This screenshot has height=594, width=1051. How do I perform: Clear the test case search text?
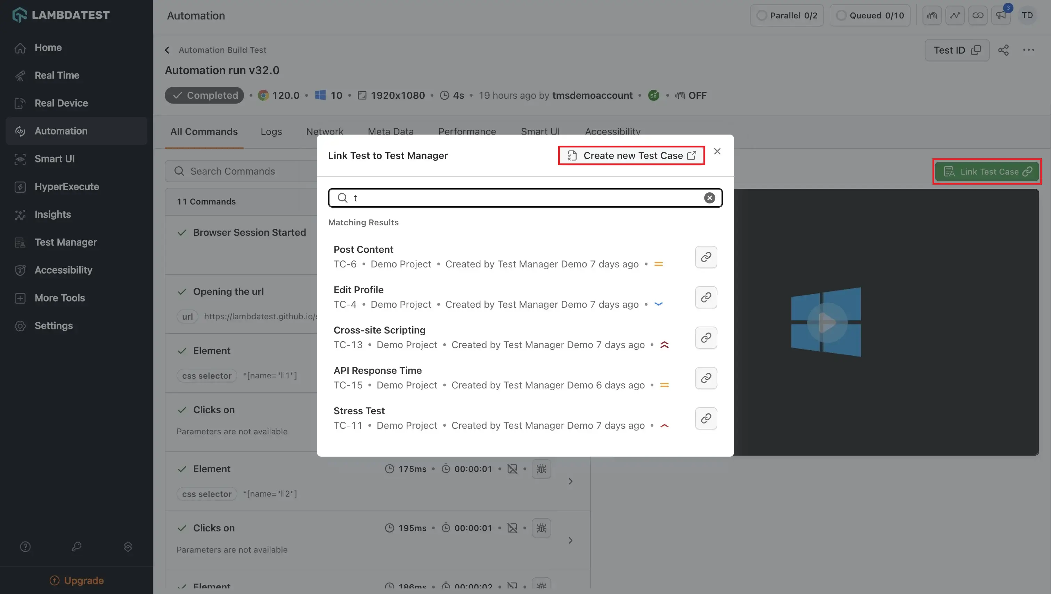[x=709, y=198]
